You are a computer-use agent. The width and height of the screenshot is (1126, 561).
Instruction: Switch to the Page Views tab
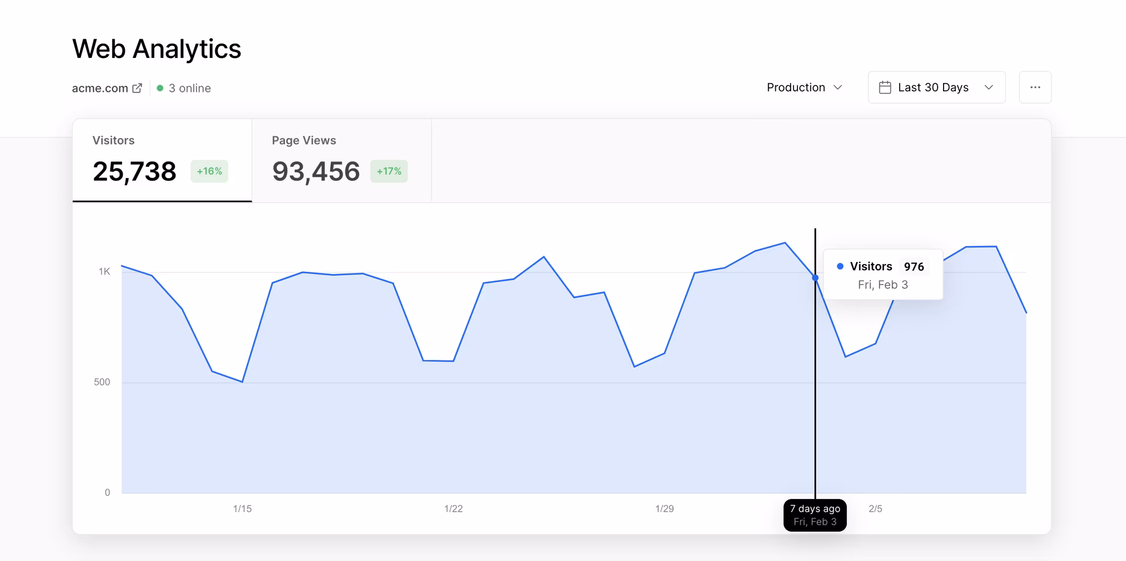(x=342, y=160)
